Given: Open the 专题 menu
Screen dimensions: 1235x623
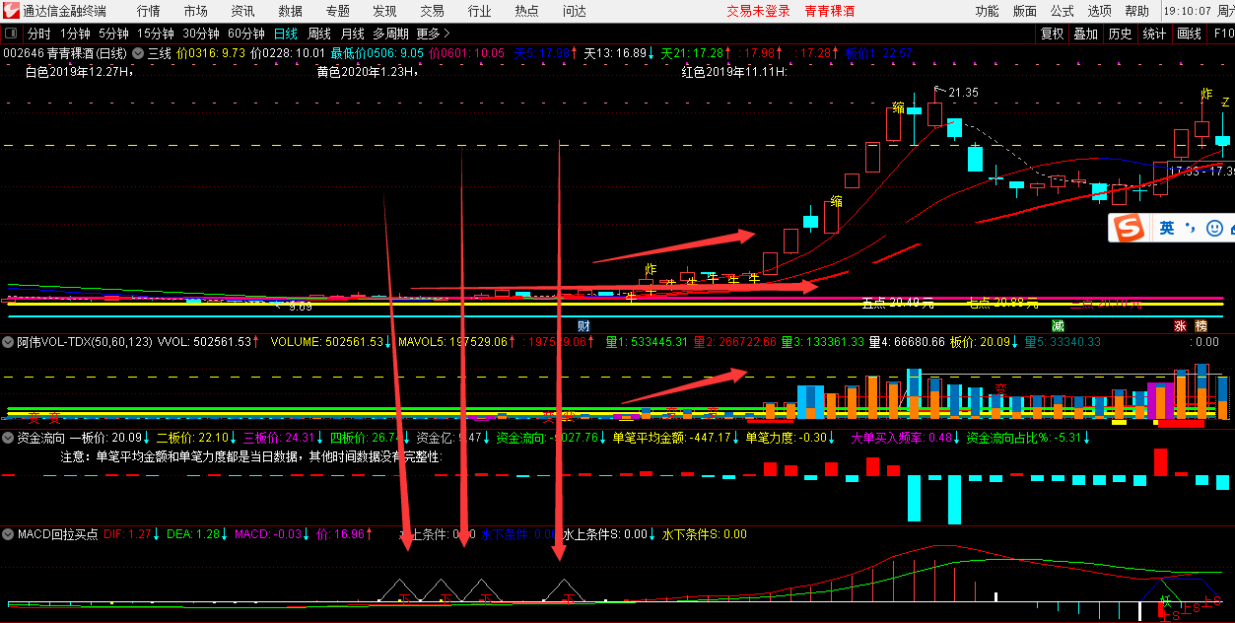Looking at the screenshot, I should pos(337,11).
